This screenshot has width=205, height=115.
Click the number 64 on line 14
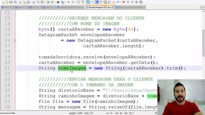tap(130, 29)
